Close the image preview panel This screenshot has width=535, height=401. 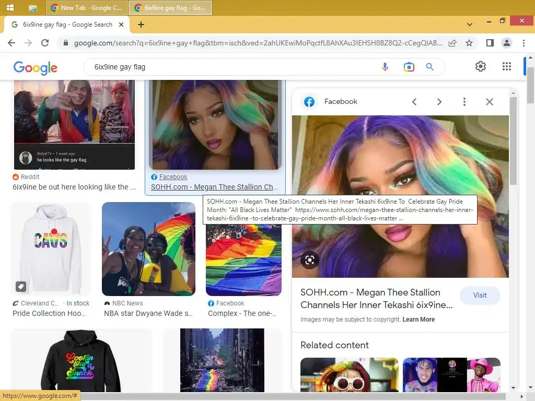tap(489, 102)
